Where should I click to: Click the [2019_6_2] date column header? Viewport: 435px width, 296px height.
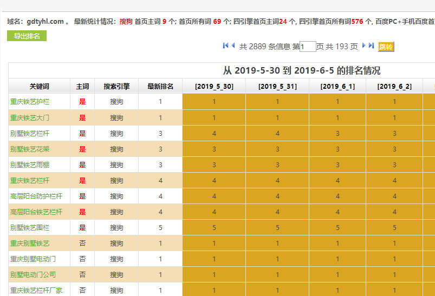tap(394, 87)
